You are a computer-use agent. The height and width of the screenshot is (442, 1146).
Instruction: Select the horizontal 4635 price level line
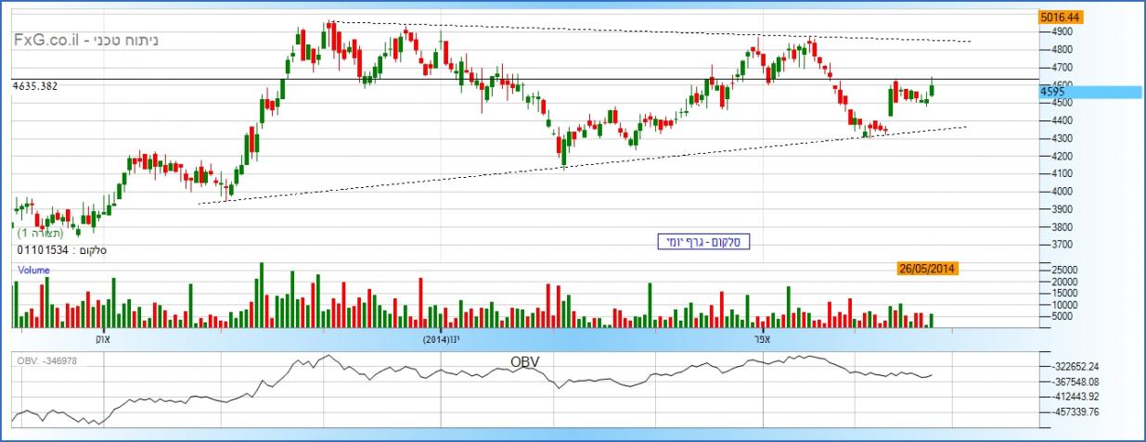(650, 81)
